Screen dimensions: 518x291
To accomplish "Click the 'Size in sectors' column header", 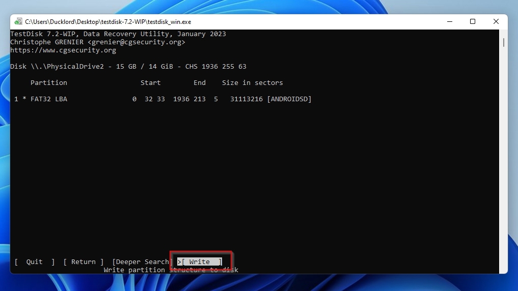I will click(253, 82).
